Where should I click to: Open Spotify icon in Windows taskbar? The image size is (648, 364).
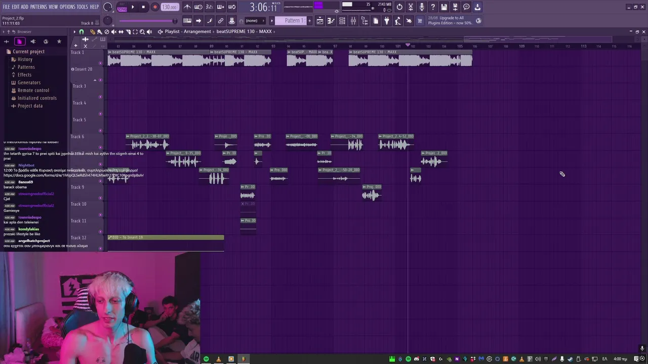pos(206,359)
